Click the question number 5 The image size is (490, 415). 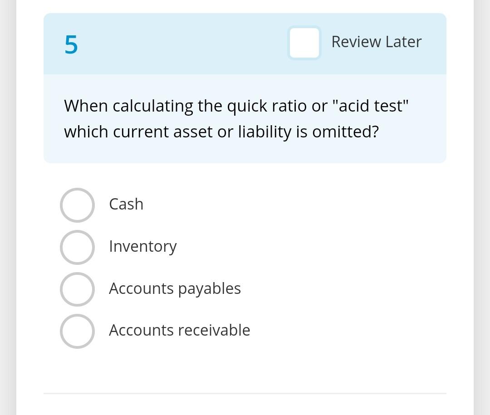(x=71, y=44)
